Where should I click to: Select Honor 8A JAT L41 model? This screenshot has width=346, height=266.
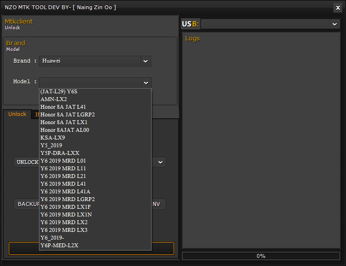click(x=63, y=107)
